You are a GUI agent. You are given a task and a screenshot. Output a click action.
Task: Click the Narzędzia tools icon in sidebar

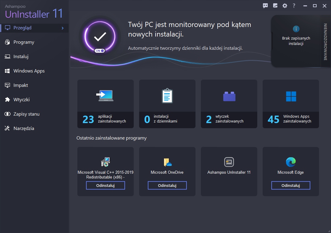(x=7, y=128)
